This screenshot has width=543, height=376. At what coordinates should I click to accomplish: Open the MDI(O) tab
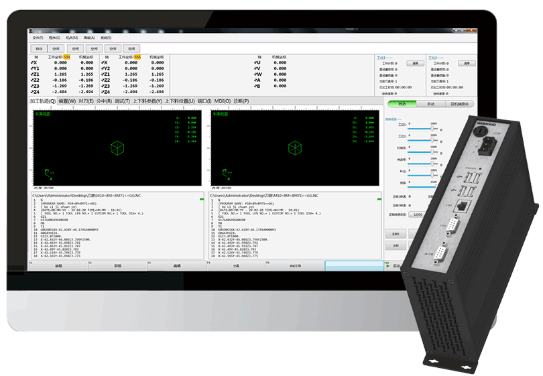[222, 101]
